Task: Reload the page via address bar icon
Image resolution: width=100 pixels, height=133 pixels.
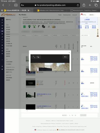Action: 78,5
